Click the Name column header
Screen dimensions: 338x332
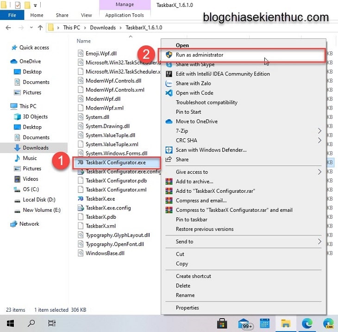(x=84, y=41)
